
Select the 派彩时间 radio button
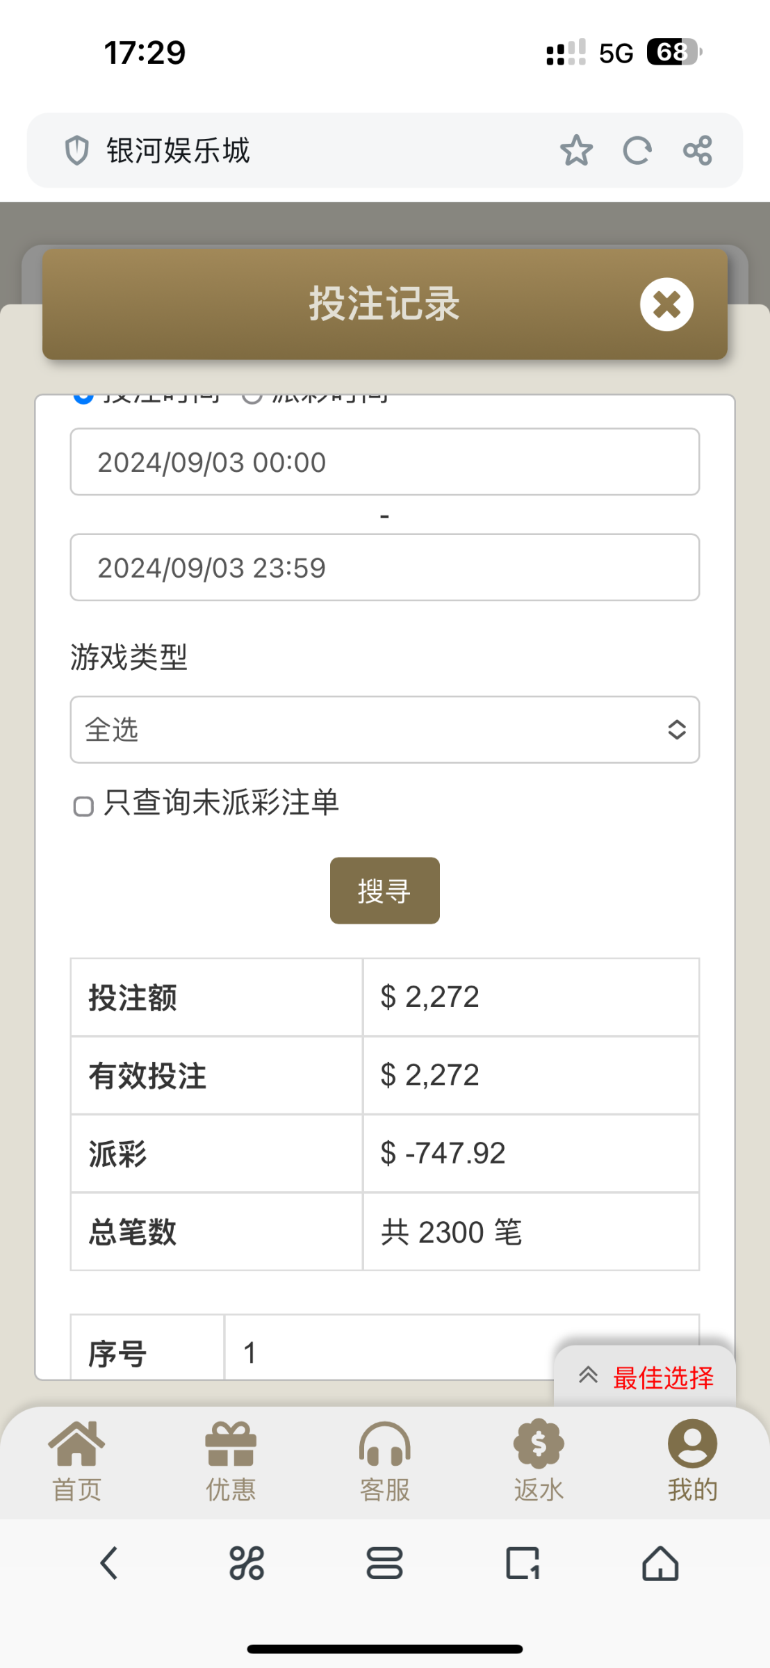(x=252, y=397)
